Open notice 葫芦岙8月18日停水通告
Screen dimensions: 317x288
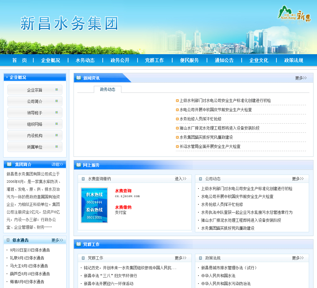click(x=30, y=274)
